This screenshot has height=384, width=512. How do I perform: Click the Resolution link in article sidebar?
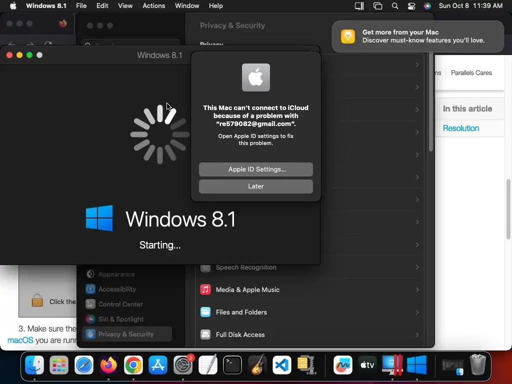point(460,128)
